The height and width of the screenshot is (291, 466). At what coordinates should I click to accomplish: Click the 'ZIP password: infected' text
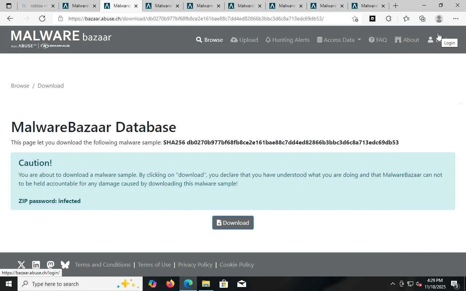pyautogui.click(x=50, y=201)
